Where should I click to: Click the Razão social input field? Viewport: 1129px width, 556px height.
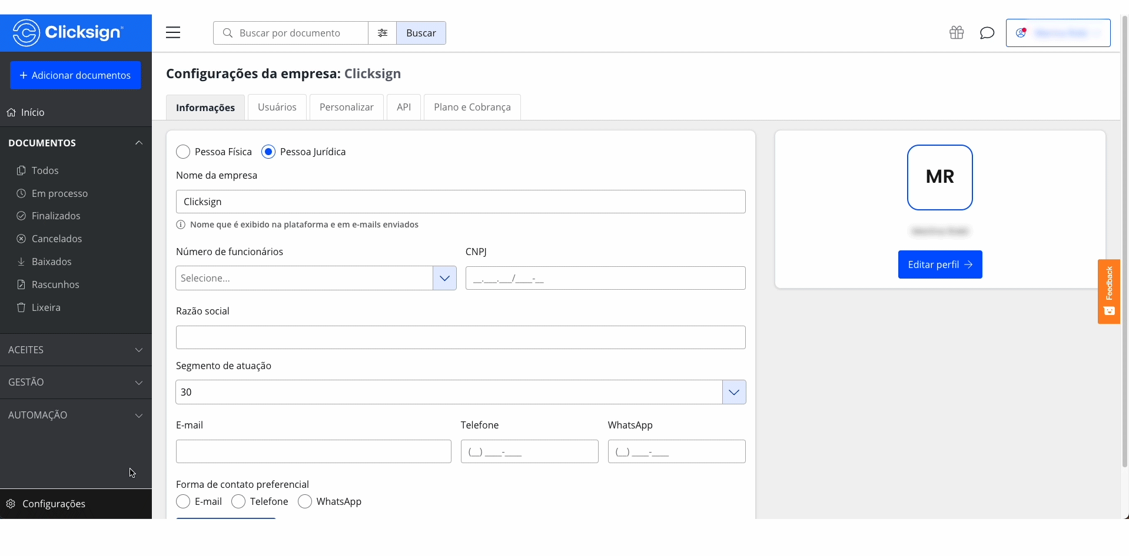pos(461,337)
